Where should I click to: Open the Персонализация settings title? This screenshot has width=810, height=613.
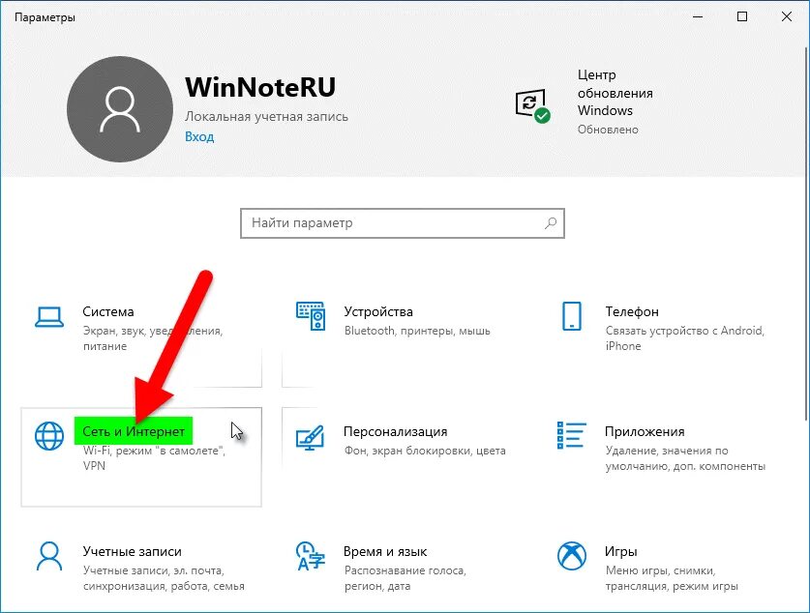coord(395,432)
